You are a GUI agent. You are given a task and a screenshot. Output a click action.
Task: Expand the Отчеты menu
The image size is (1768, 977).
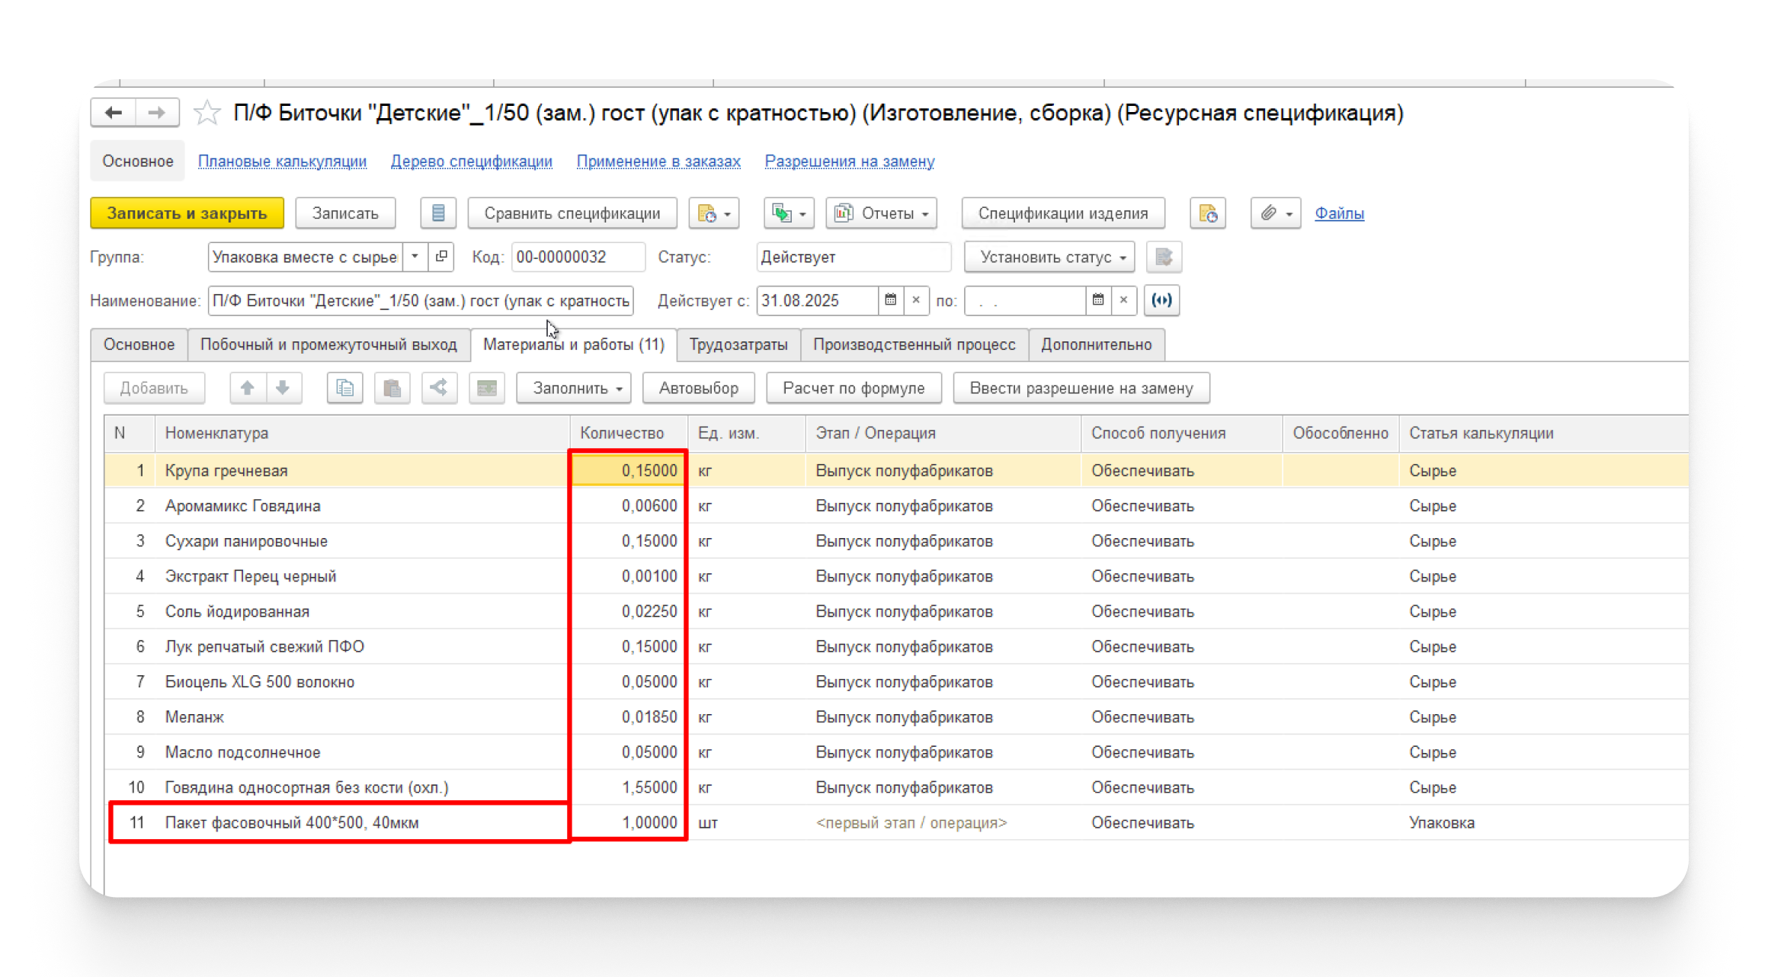coord(882,213)
